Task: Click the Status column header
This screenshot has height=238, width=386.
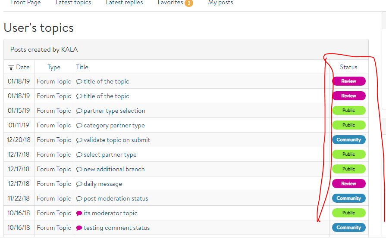Action: [x=348, y=67]
